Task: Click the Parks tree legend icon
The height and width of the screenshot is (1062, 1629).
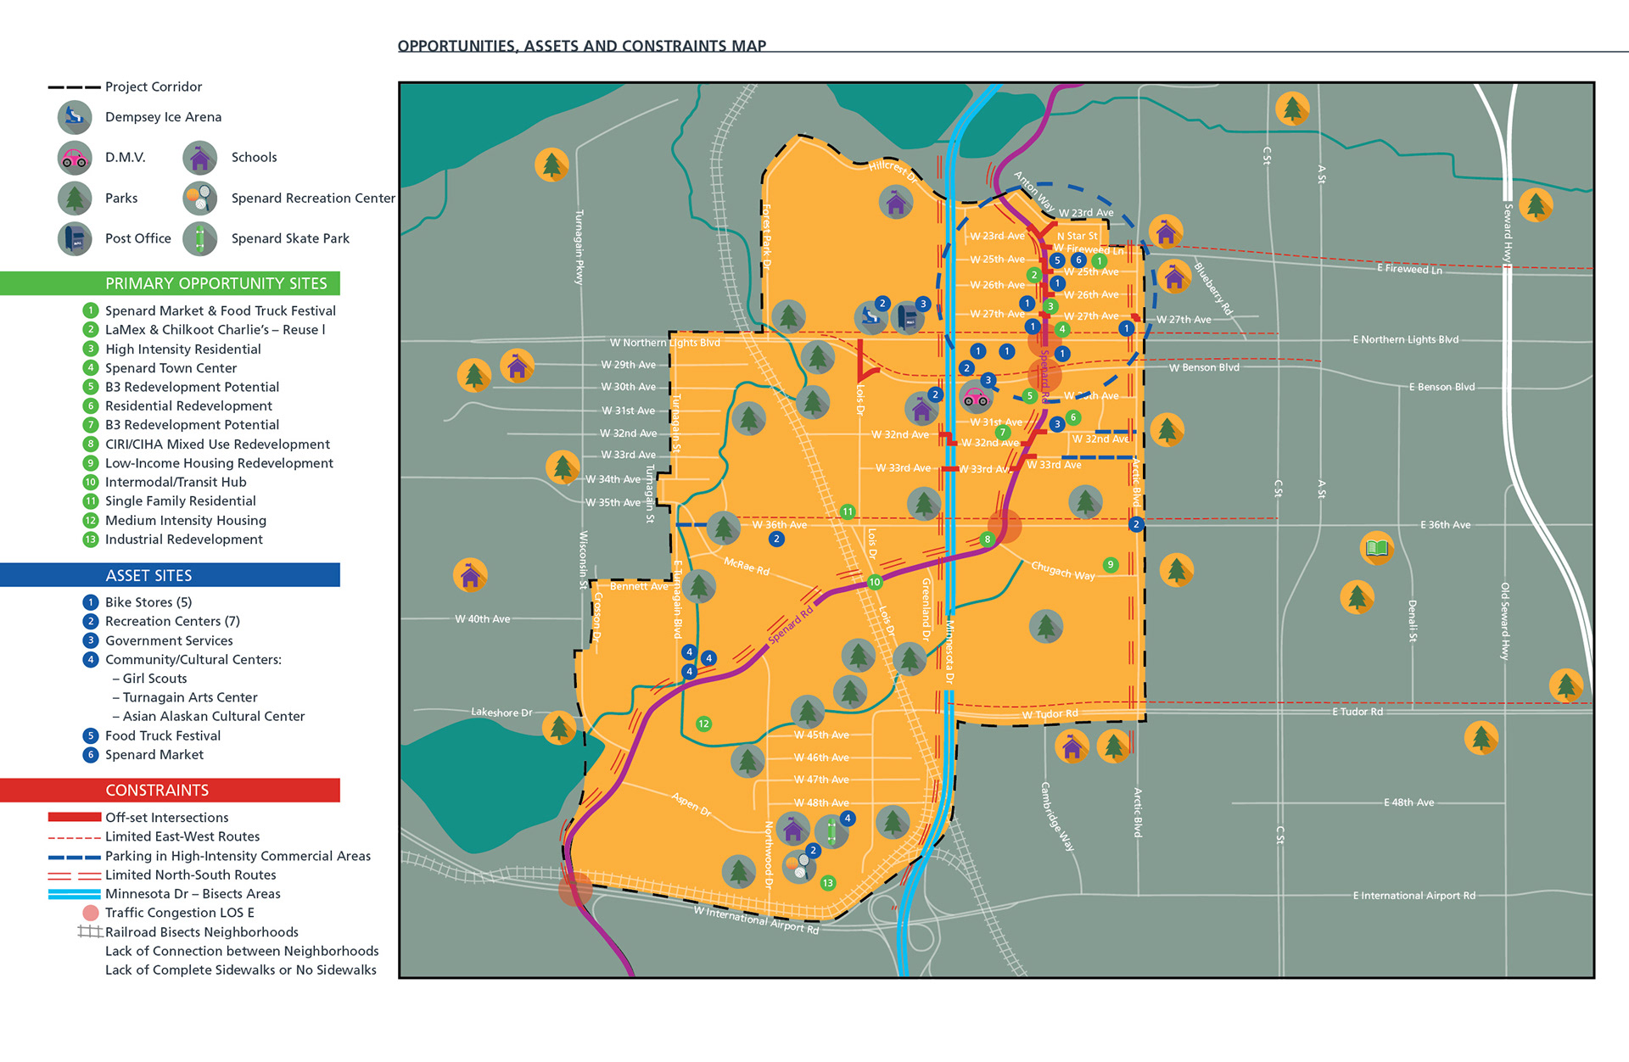Action: (x=75, y=198)
